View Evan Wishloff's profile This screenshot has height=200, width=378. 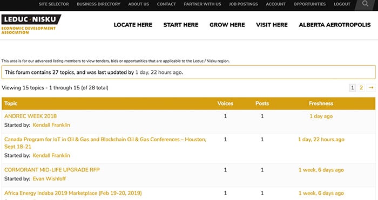[x=49, y=178]
